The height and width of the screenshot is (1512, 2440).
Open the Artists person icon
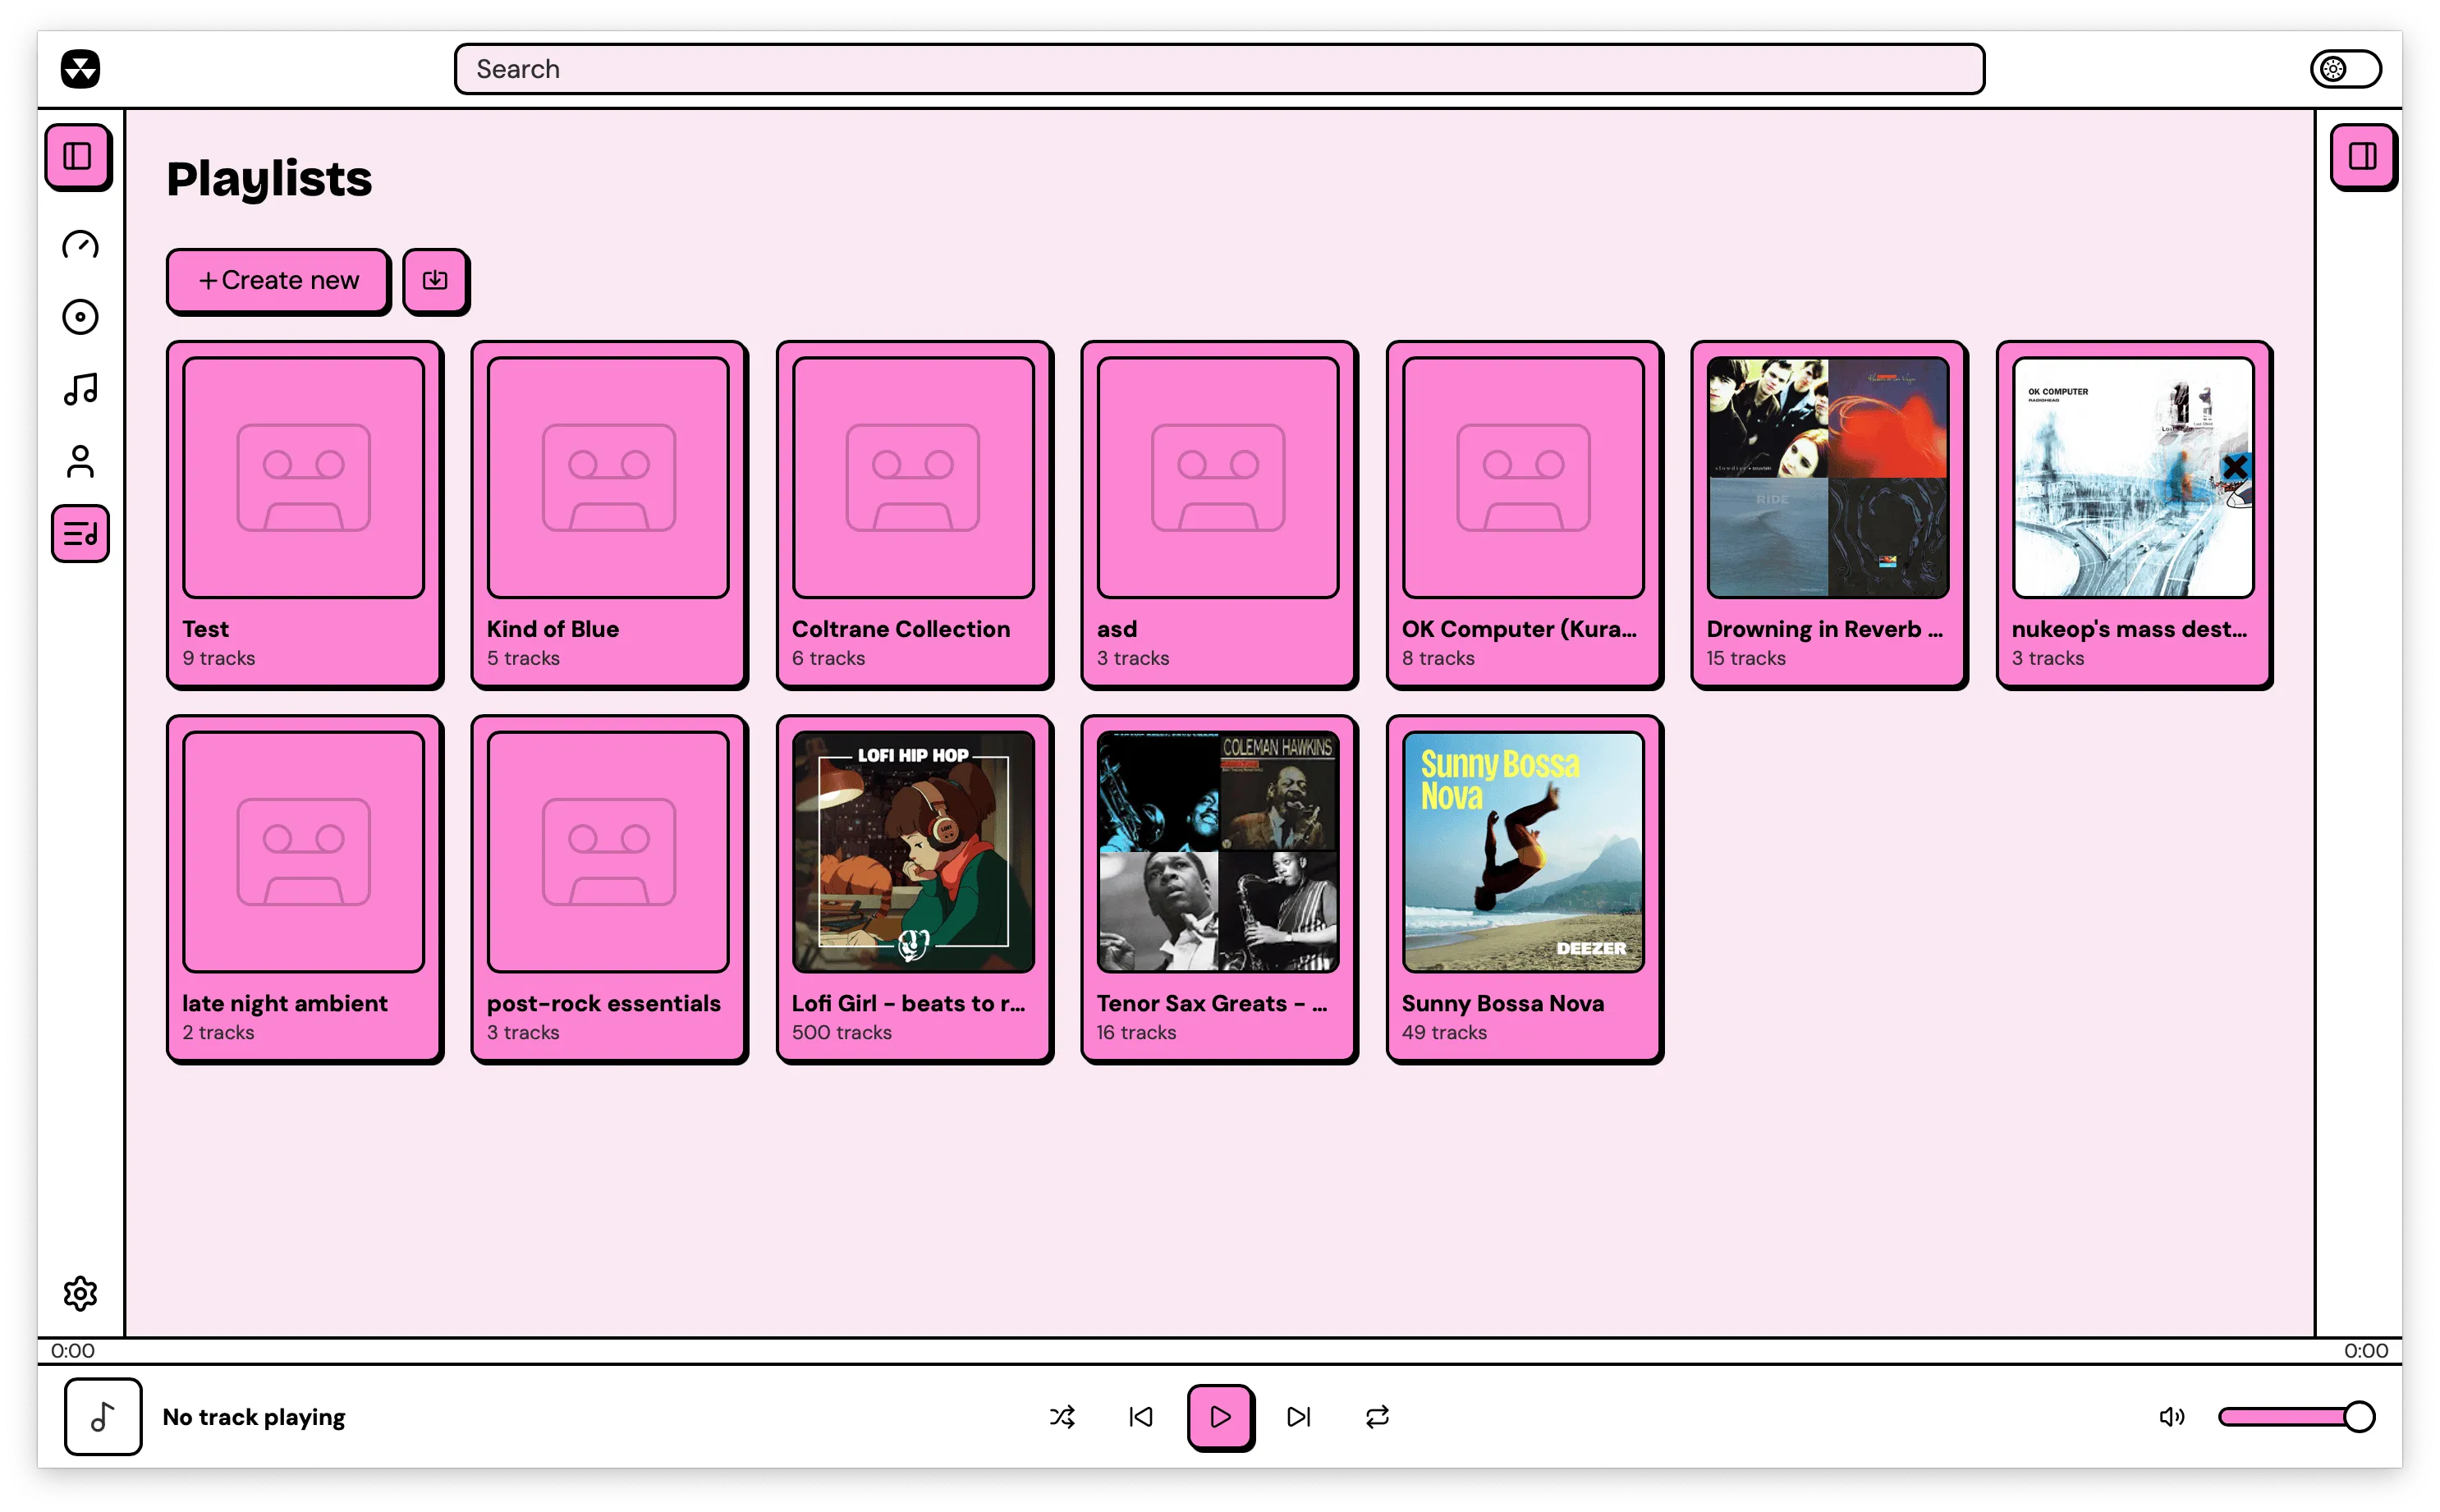click(x=80, y=461)
